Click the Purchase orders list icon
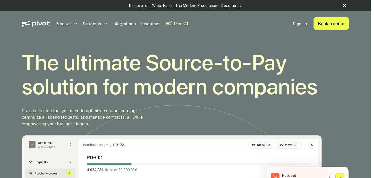This screenshot has height=178, width=374. click(31, 173)
